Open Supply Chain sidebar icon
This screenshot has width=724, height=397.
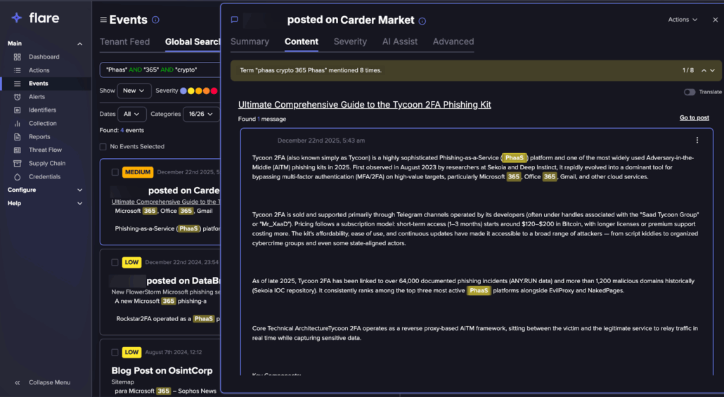click(x=18, y=164)
